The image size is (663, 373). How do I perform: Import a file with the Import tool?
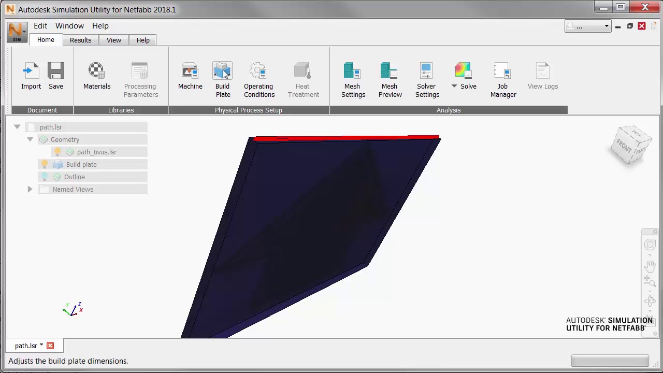pyautogui.click(x=31, y=76)
